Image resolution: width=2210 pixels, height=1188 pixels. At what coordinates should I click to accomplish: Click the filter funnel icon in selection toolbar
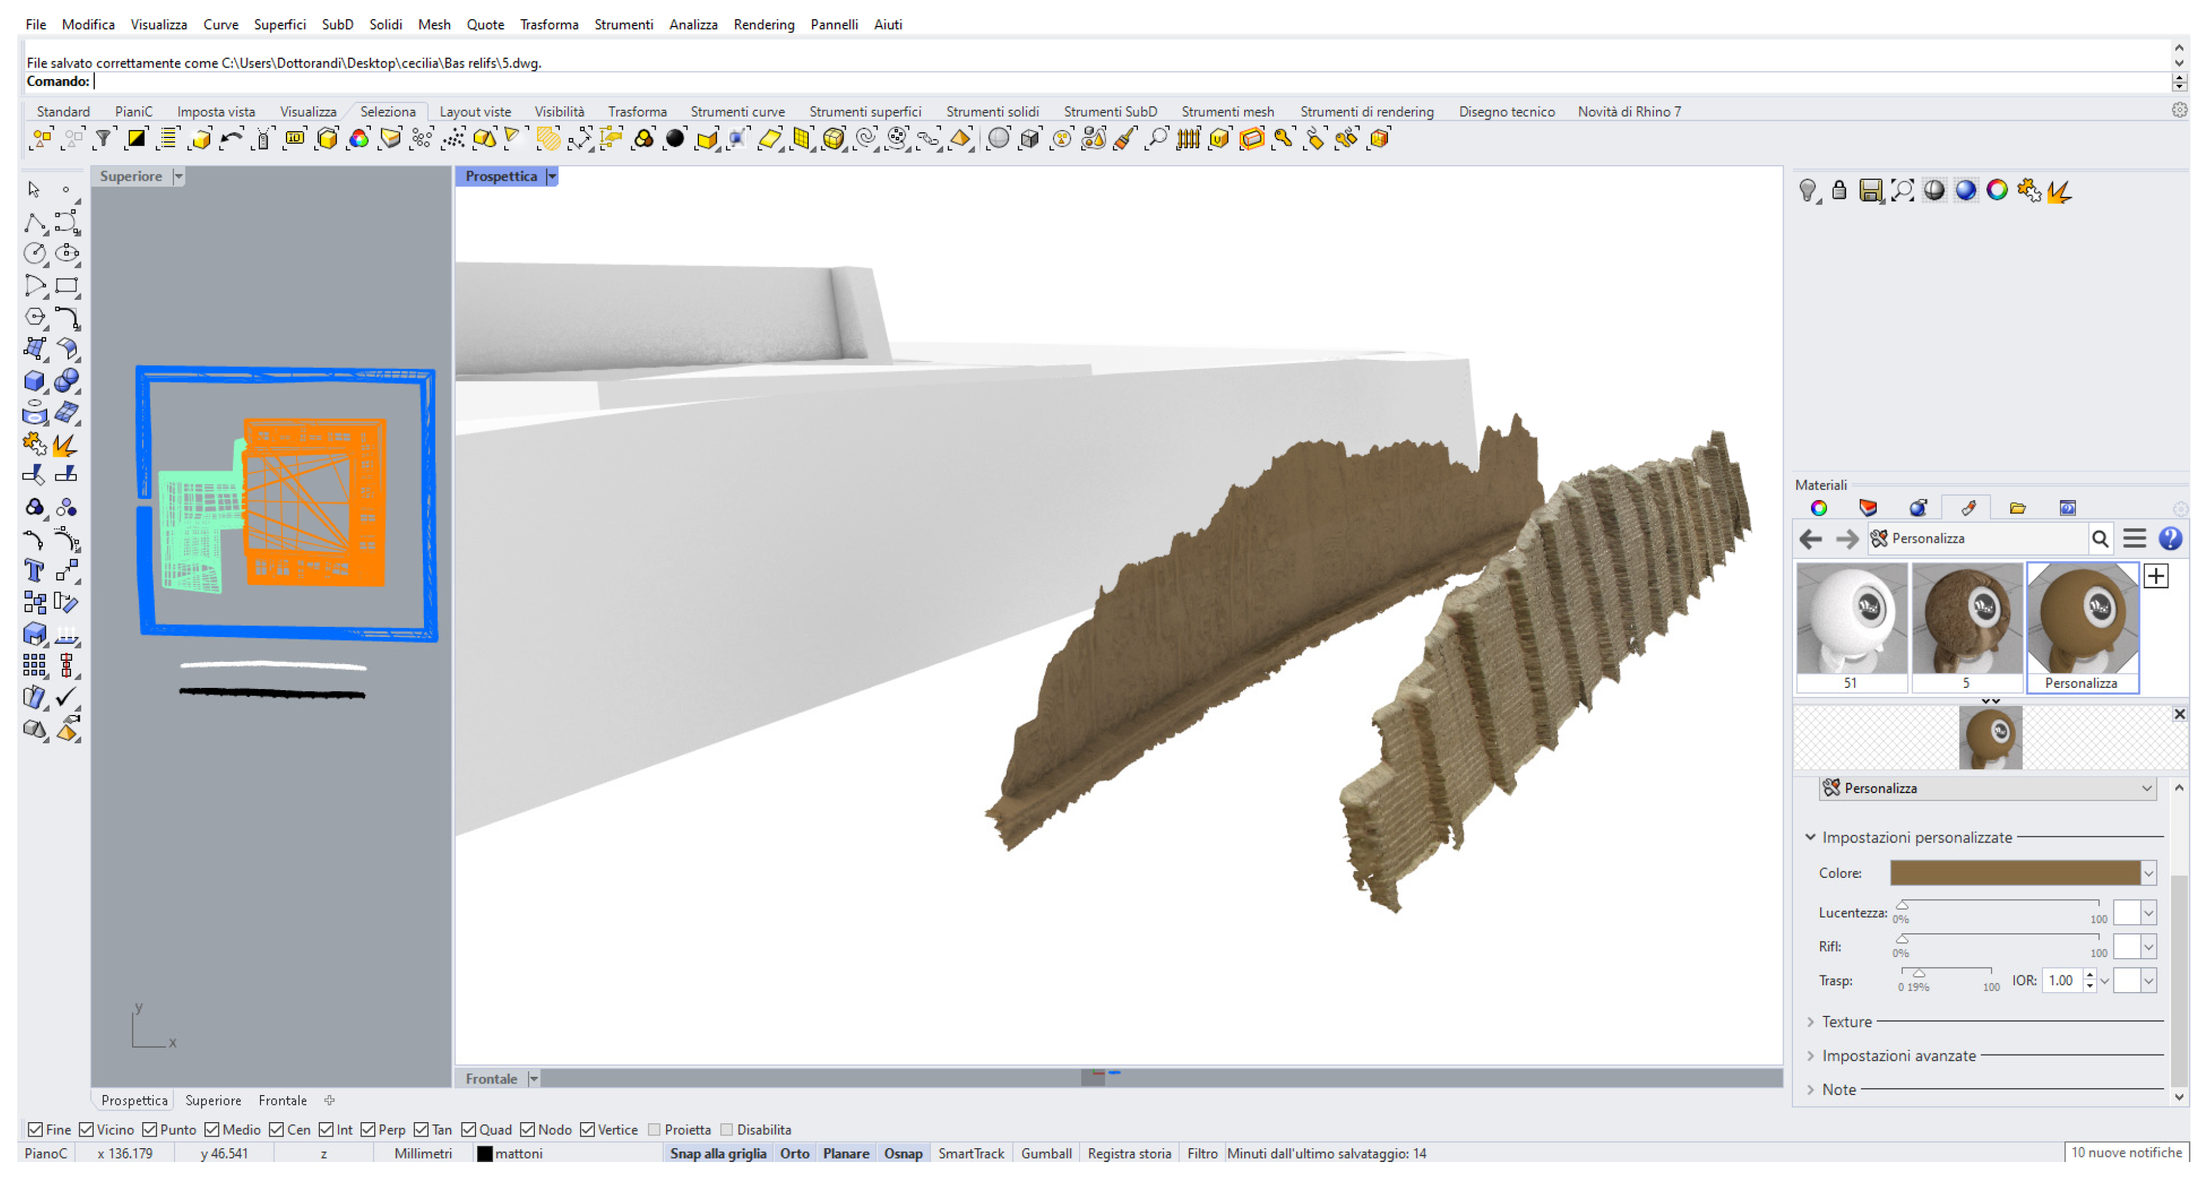point(103,138)
